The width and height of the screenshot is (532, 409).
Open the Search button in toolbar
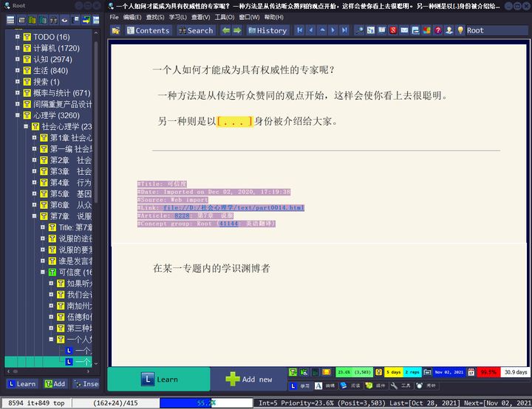tap(196, 30)
